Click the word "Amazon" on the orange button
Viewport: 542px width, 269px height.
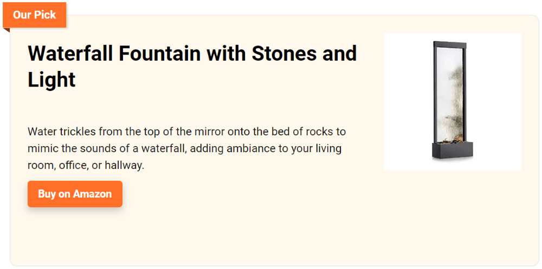92,194
